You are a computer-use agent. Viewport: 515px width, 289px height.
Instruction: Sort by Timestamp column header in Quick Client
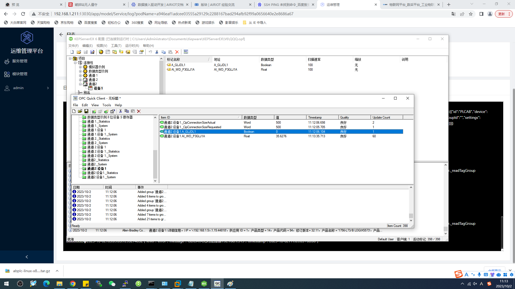(x=322, y=117)
